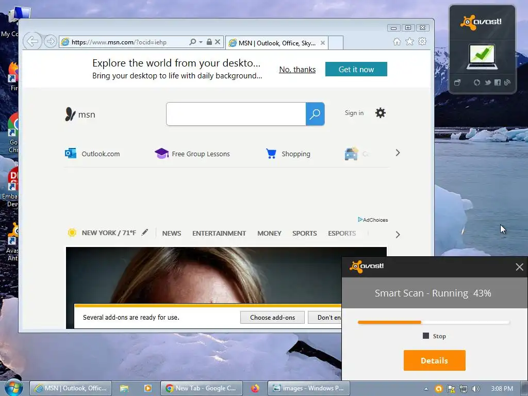Show hidden tray icons arrow
The height and width of the screenshot is (396, 528).
426,389
